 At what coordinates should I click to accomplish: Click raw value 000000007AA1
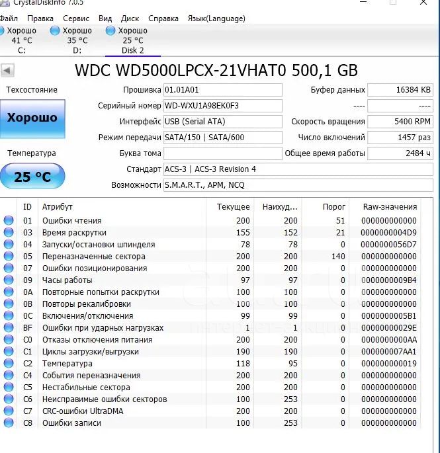click(388, 352)
